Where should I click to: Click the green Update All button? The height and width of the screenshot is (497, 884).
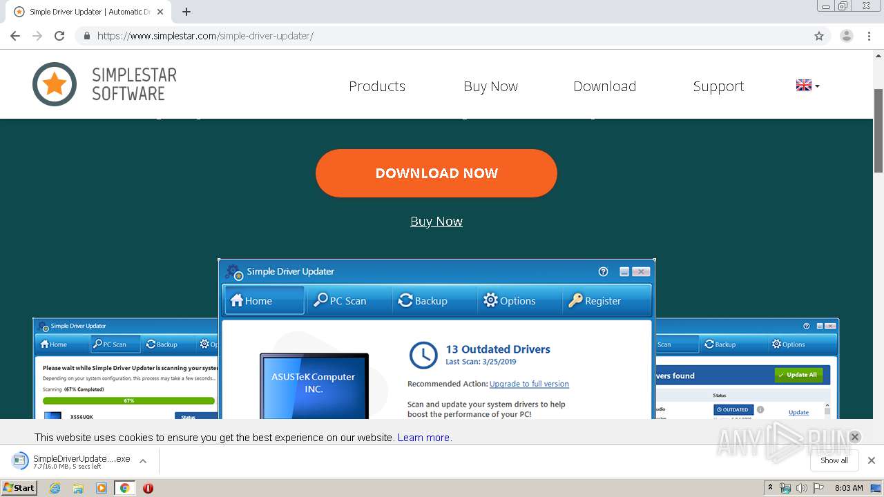pos(798,375)
